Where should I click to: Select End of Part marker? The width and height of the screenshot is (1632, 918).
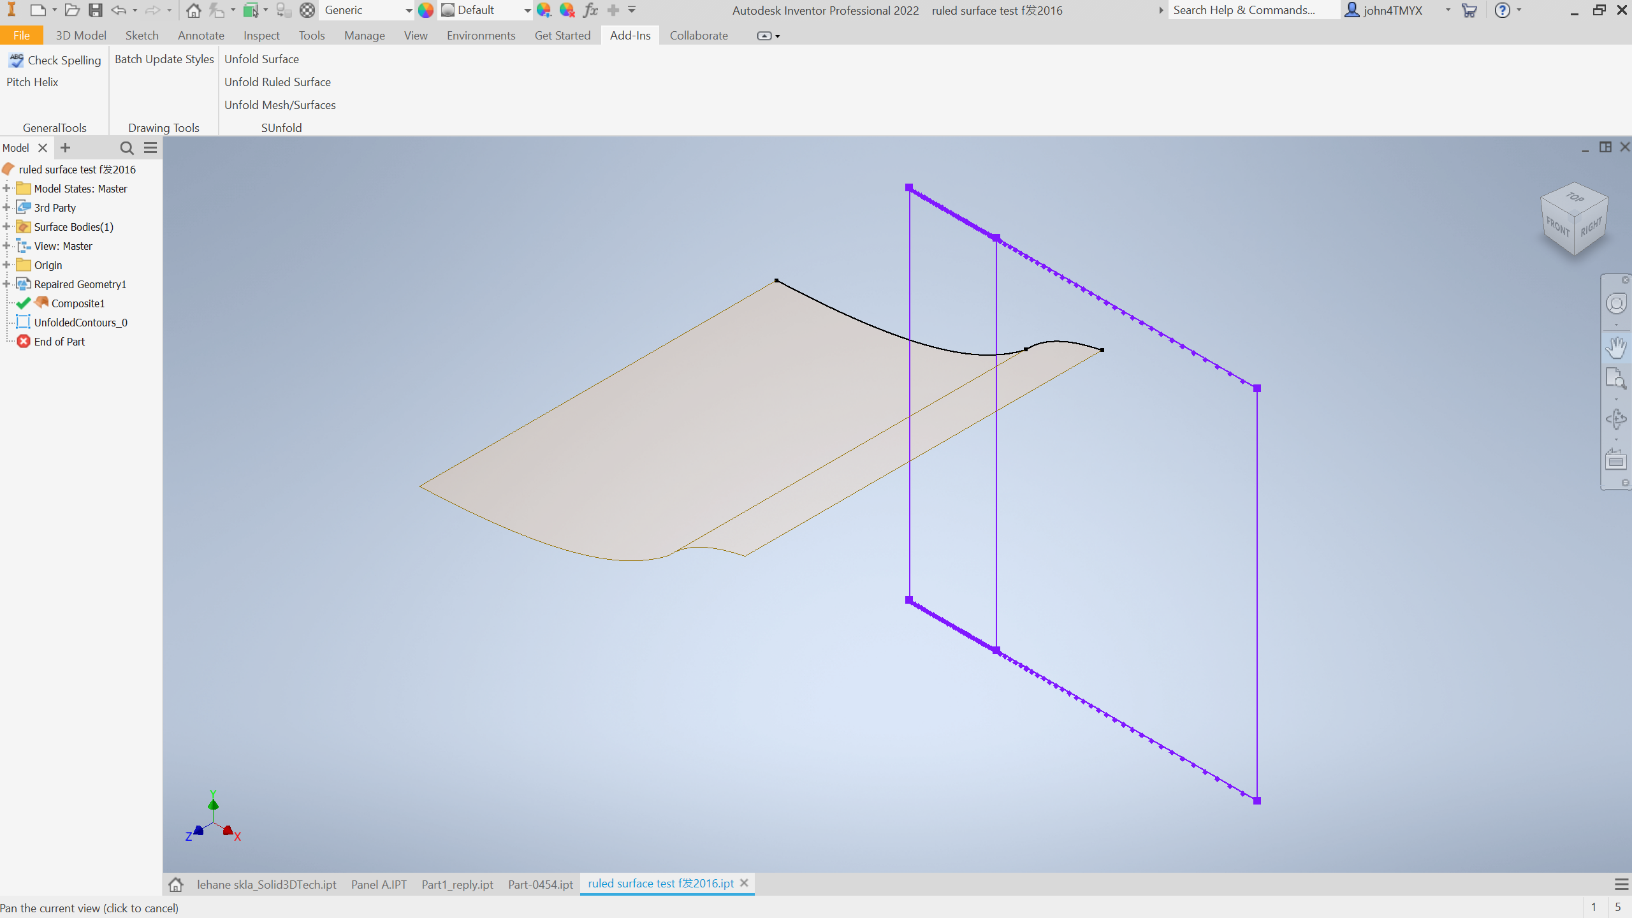pyautogui.click(x=59, y=342)
